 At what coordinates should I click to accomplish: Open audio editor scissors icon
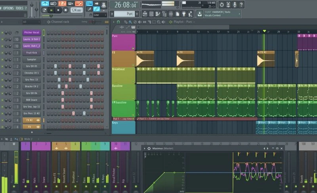click(228, 4)
